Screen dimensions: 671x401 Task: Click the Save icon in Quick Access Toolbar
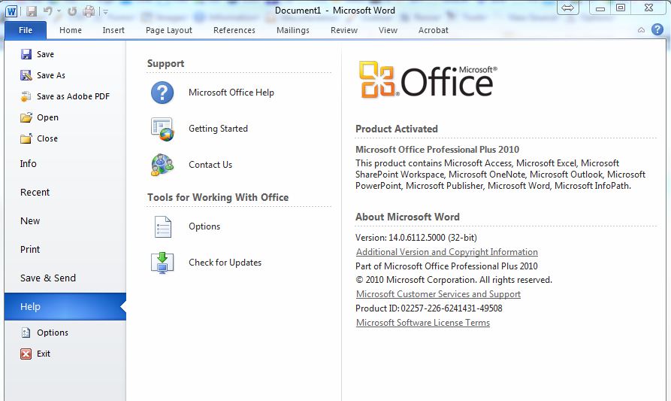(x=32, y=11)
